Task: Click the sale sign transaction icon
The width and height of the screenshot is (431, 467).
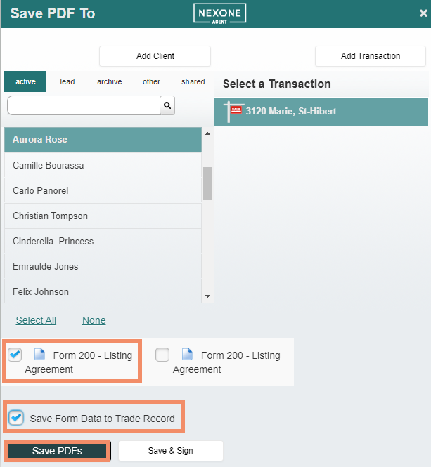Action: tap(232, 111)
